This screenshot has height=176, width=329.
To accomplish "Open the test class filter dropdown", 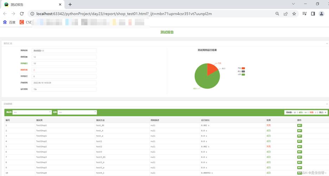I will [x=32, y=112].
